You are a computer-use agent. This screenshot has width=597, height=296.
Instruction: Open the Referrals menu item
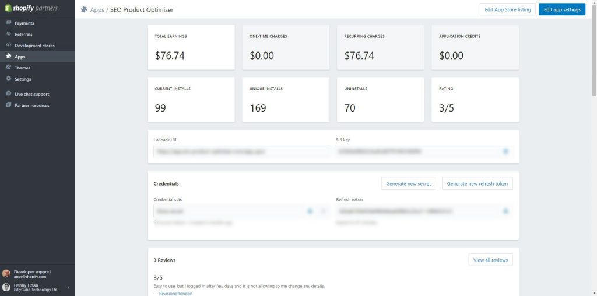[x=37, y=34]
